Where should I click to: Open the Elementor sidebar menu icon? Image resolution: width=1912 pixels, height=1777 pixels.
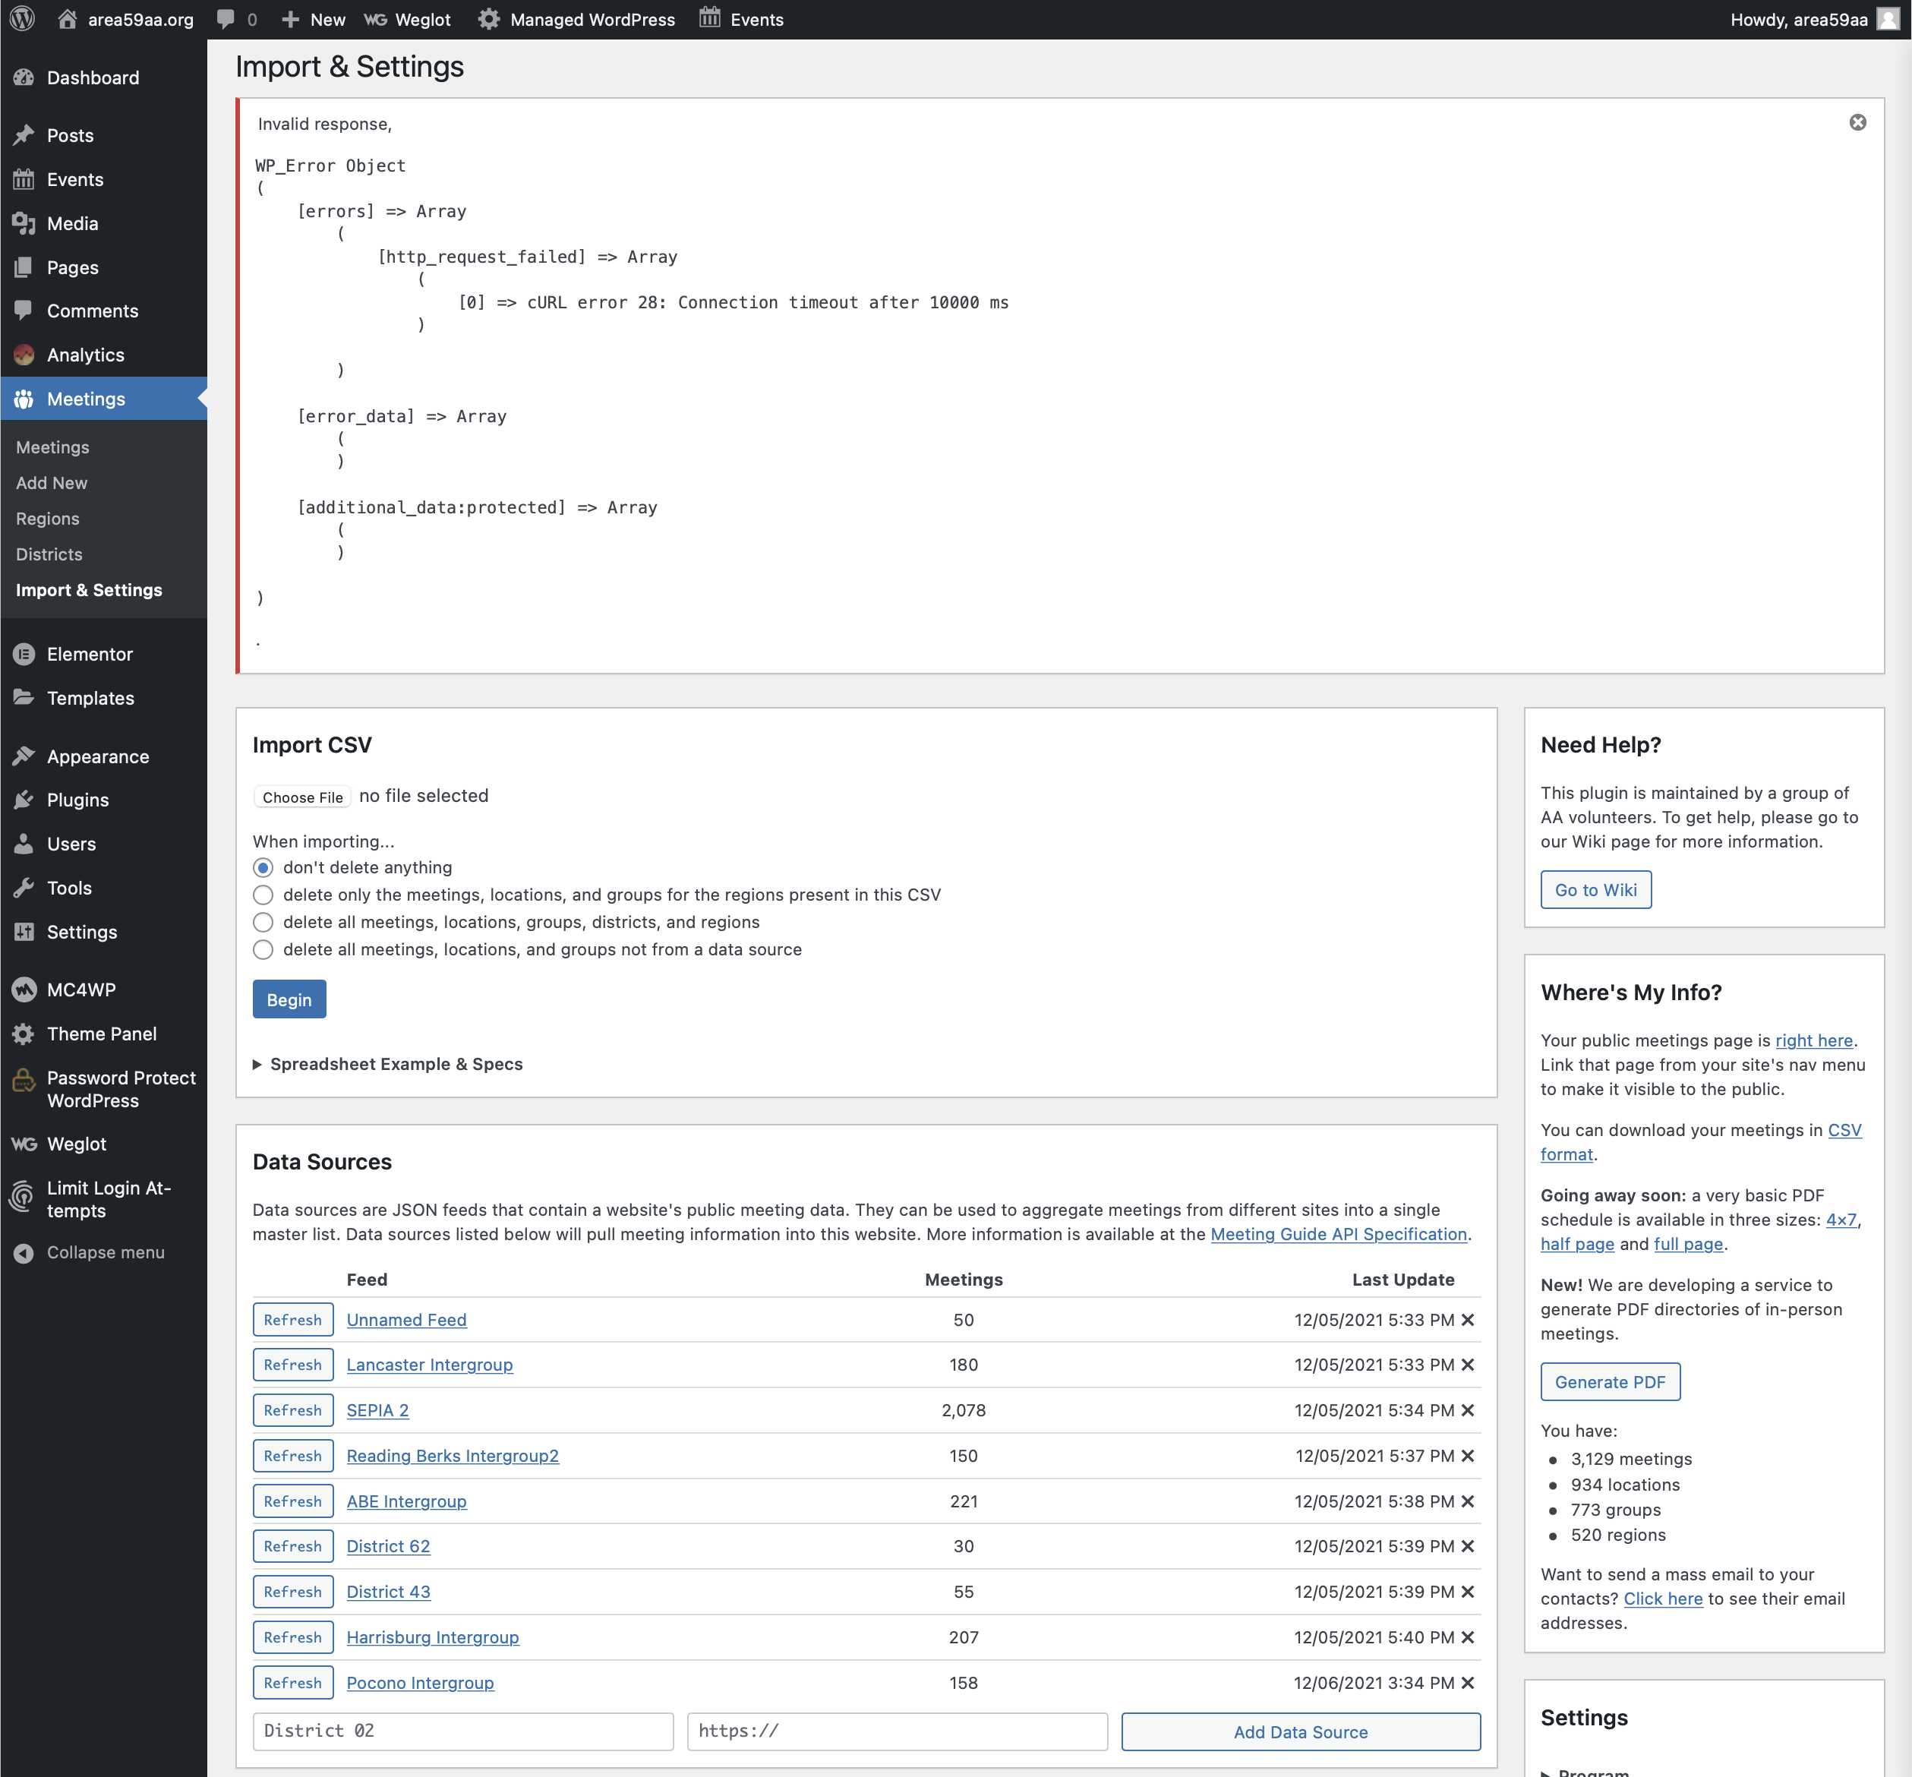point(24,654)
